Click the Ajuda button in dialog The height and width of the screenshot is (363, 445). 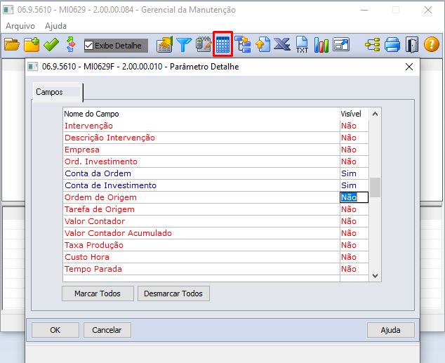[x=390, y=330]
